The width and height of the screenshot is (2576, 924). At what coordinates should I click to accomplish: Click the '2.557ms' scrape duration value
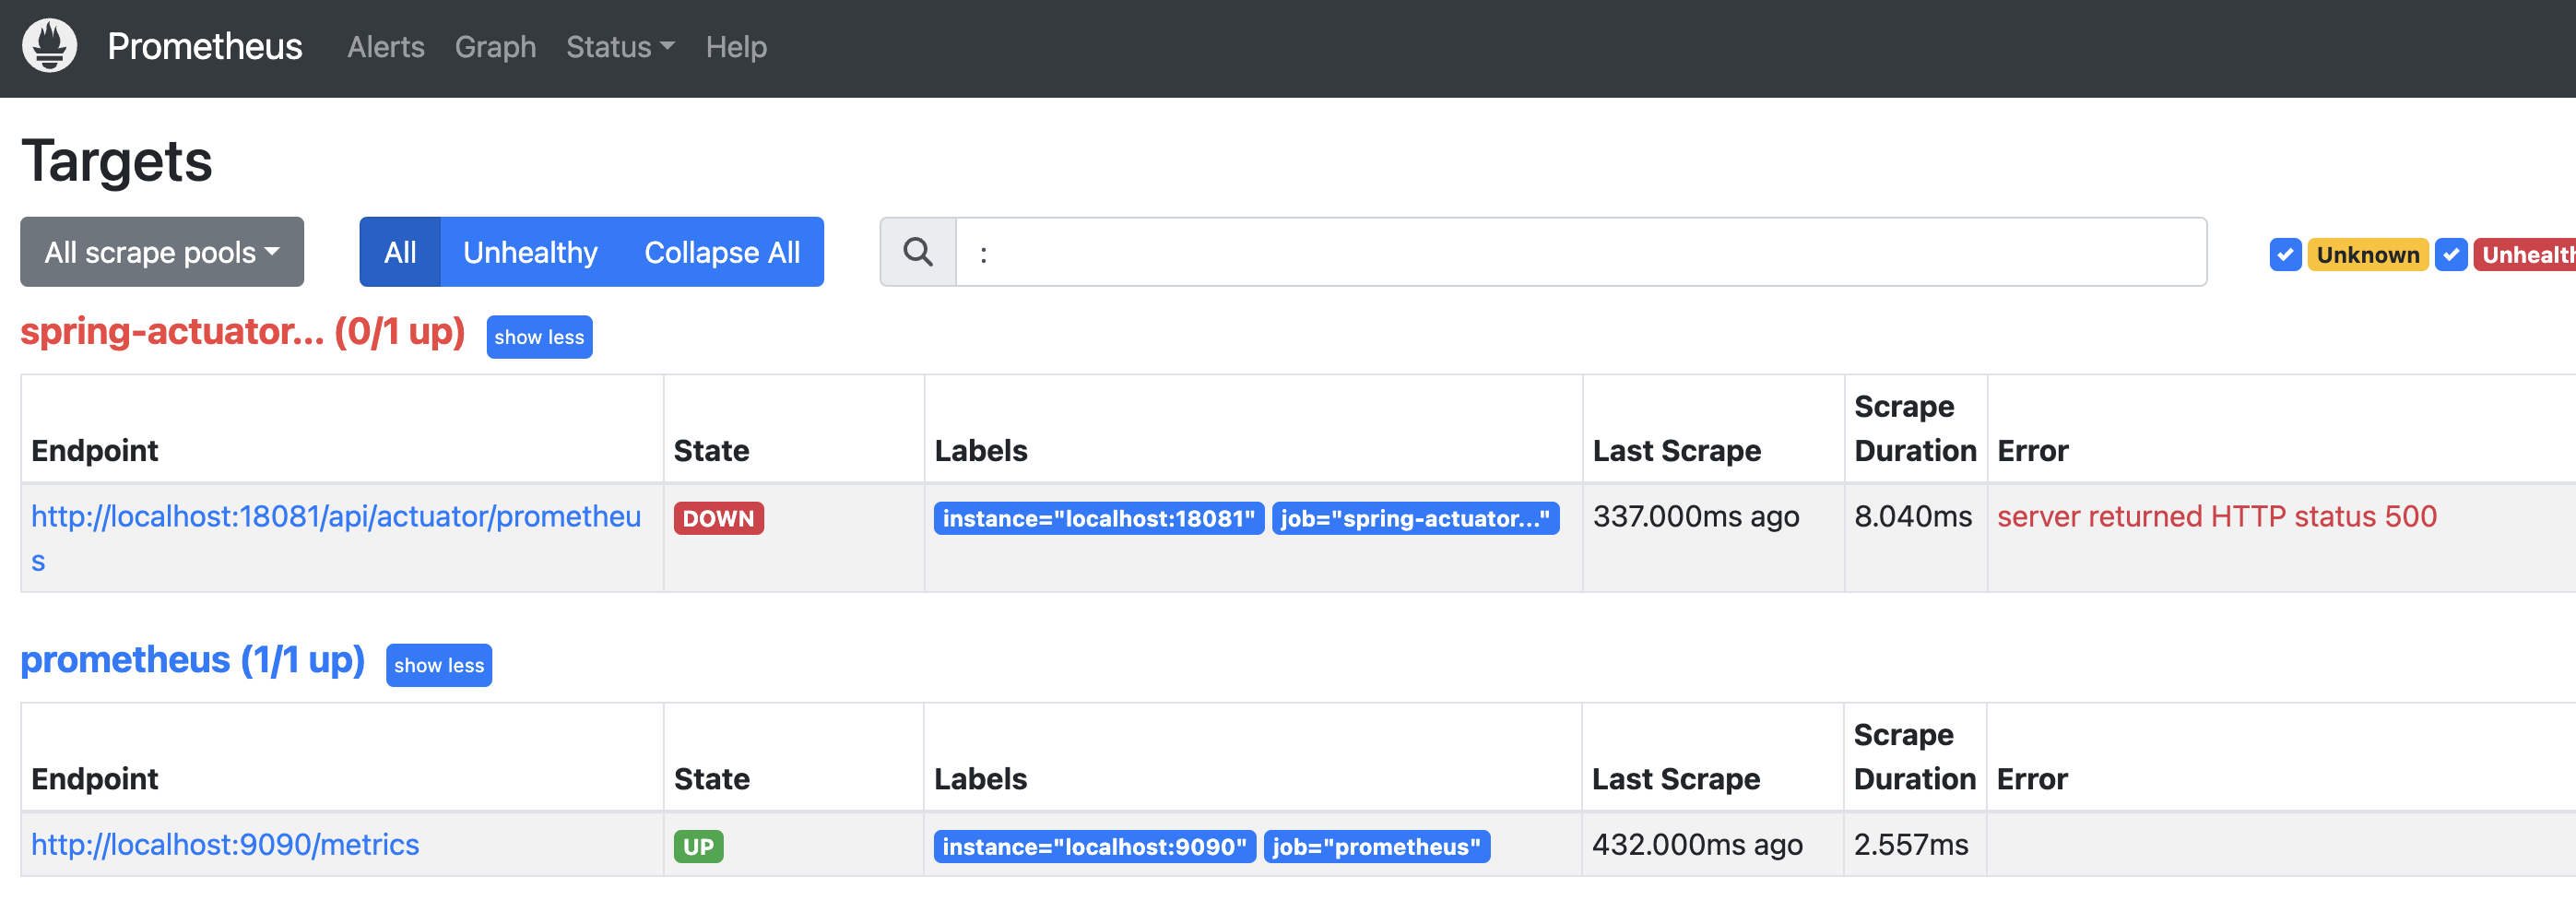click(x=1911, y=844)
